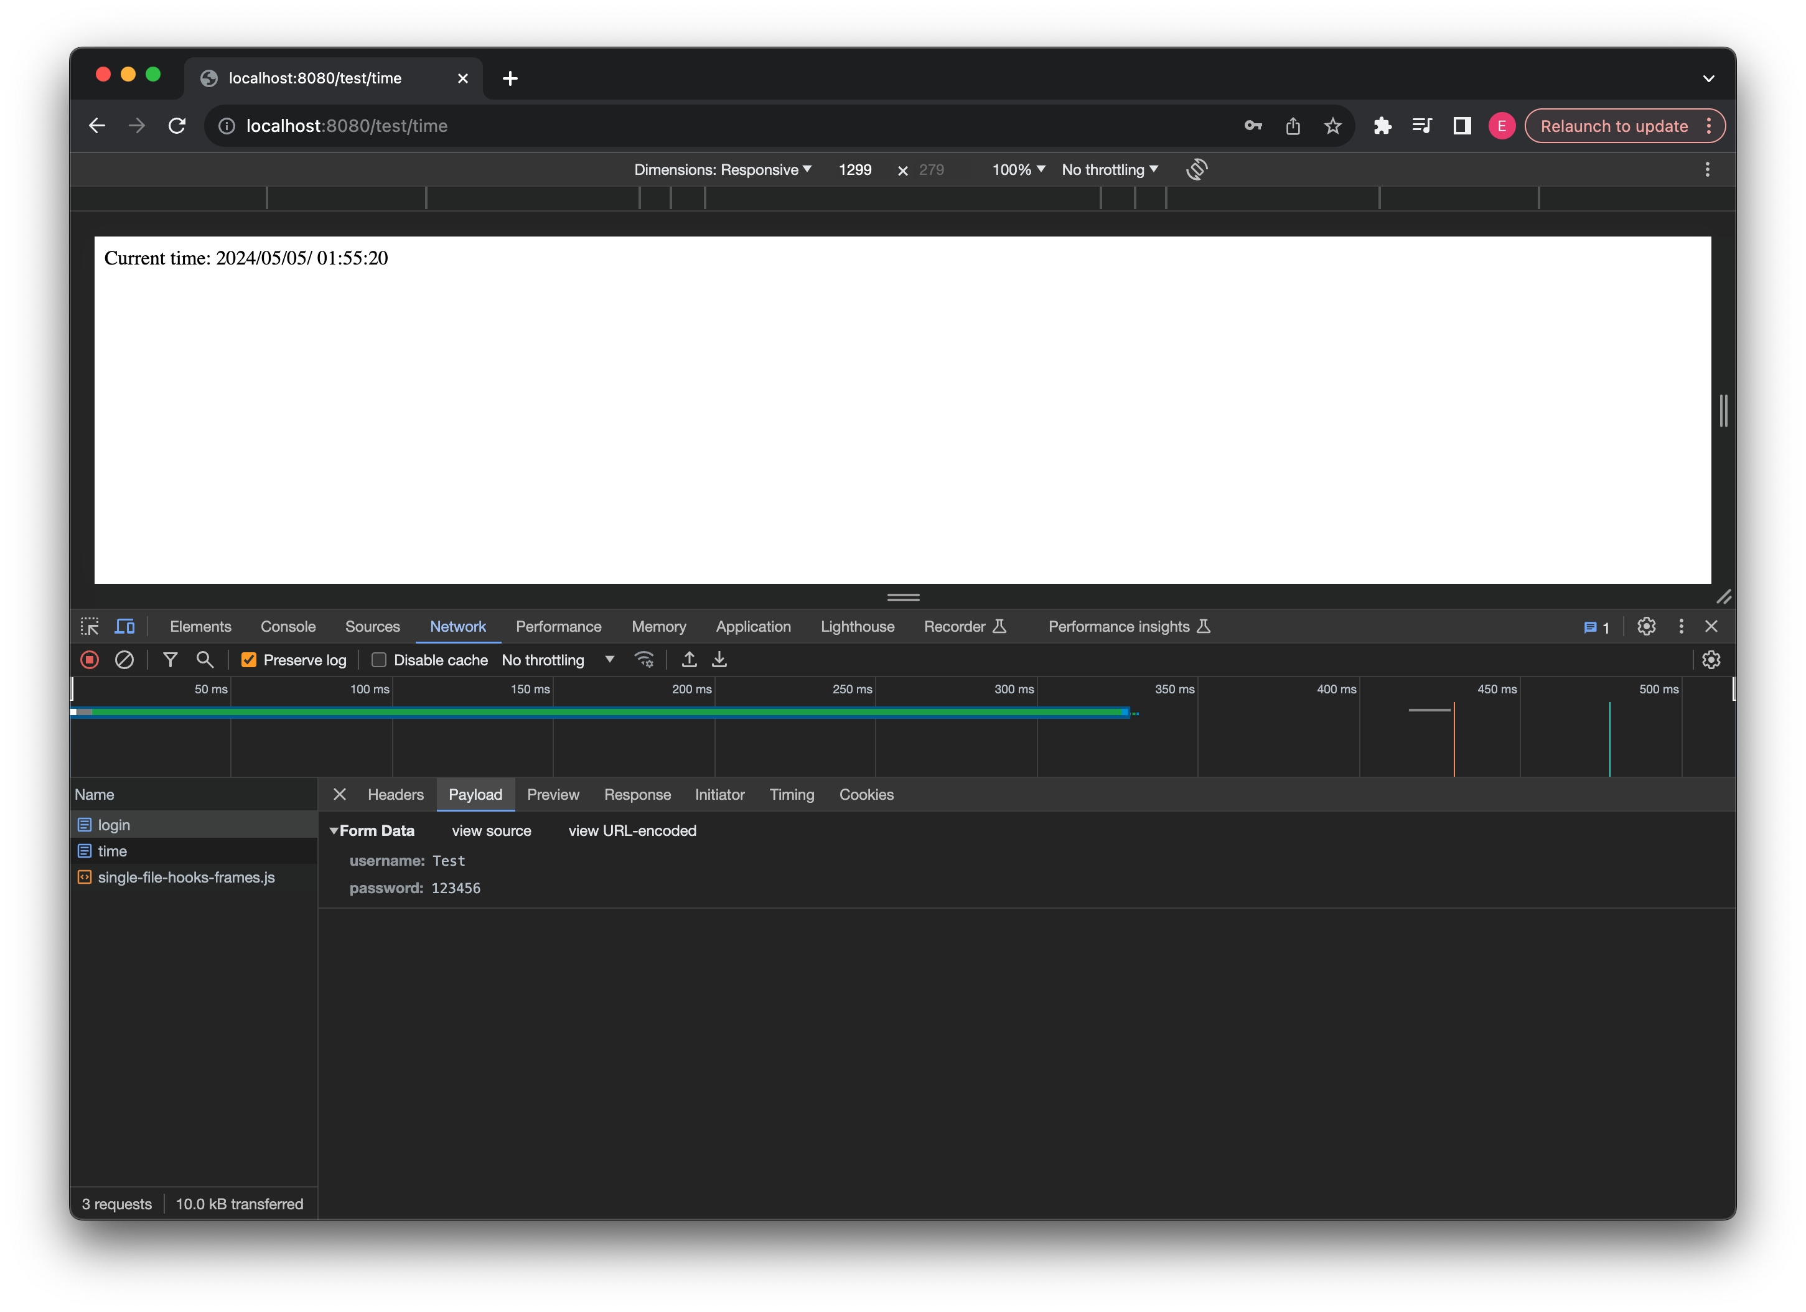Clear the network log
1806x1312 pixels.
point(124,660)
